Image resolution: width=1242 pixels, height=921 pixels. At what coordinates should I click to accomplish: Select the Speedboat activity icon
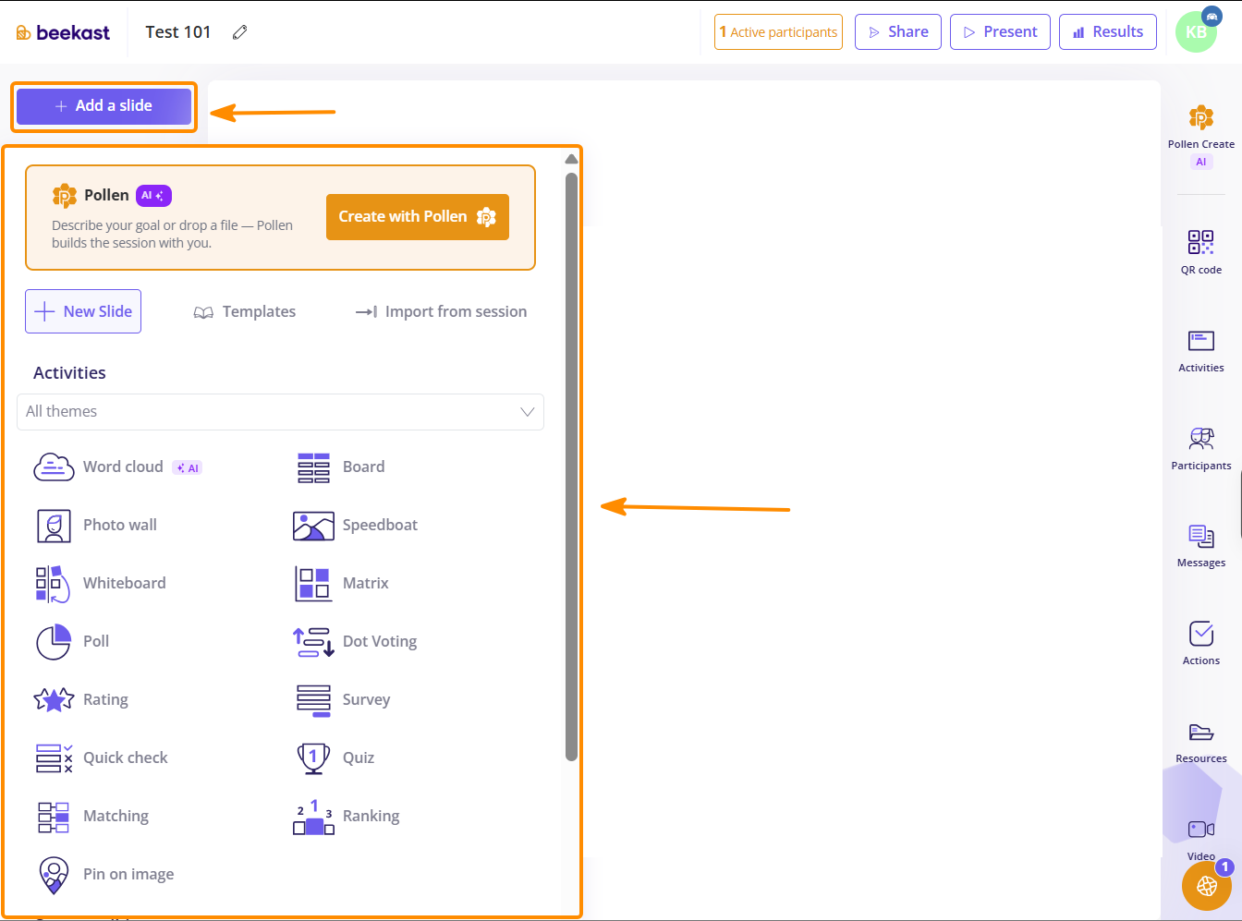pos(313,526)
